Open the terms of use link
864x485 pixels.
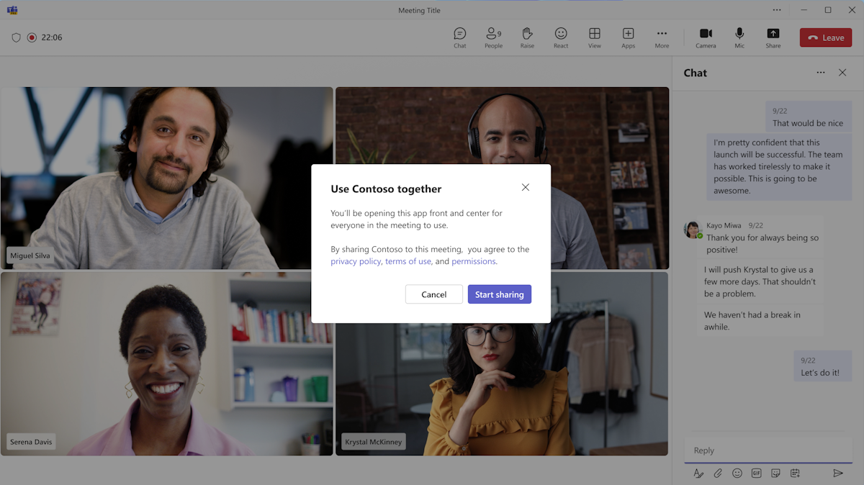[x=408, y=261]
